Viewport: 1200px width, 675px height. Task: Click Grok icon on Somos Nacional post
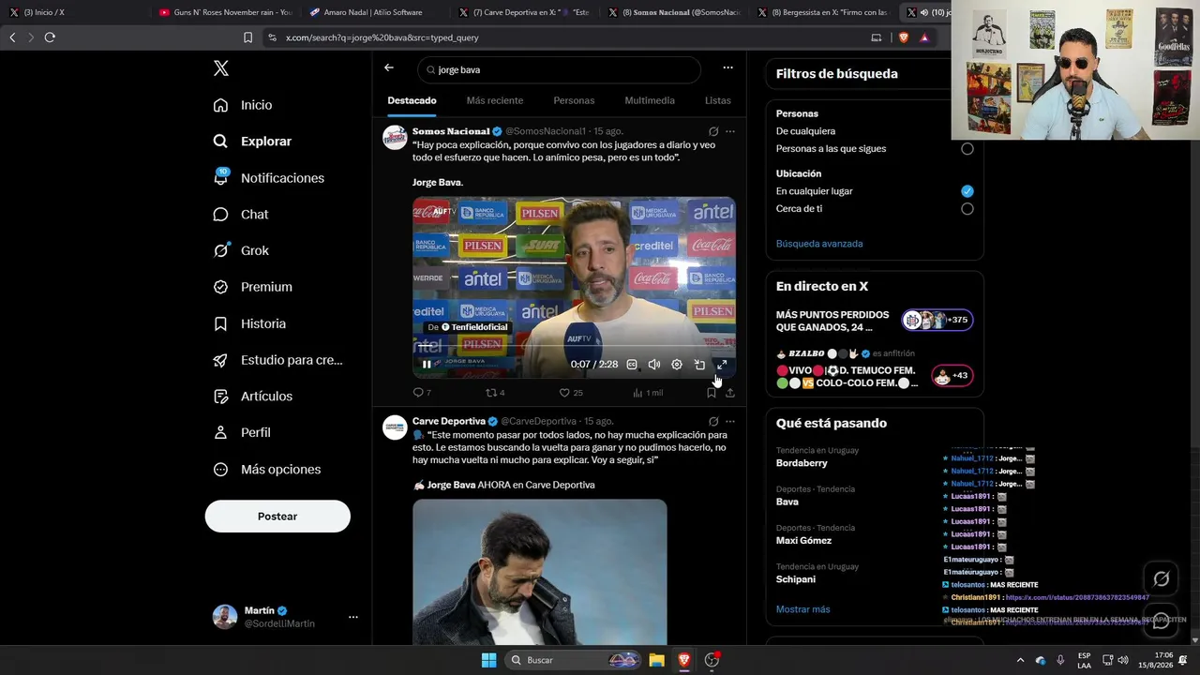coord(713,131)
